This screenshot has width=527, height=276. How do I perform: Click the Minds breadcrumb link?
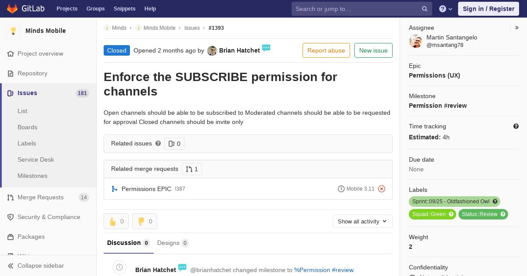[x=119, y=28]
